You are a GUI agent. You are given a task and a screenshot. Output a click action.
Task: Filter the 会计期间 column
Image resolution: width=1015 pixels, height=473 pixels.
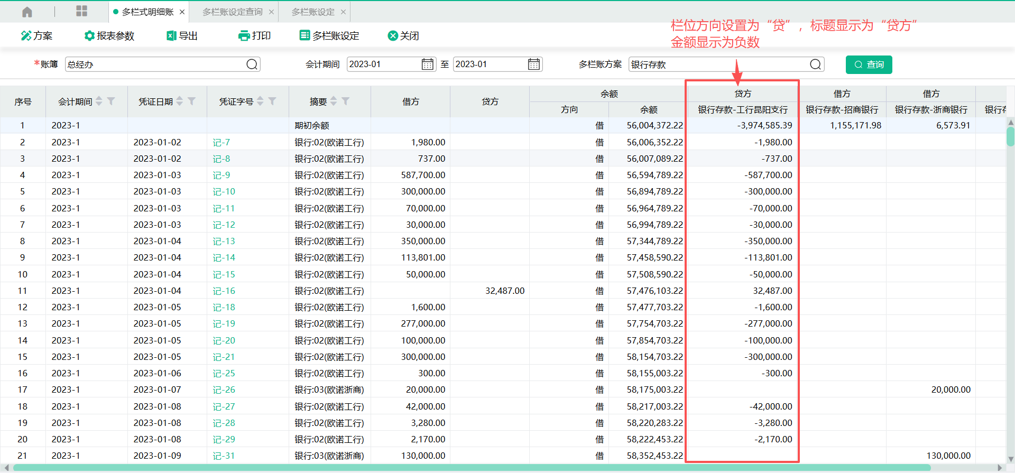(111, 101)
